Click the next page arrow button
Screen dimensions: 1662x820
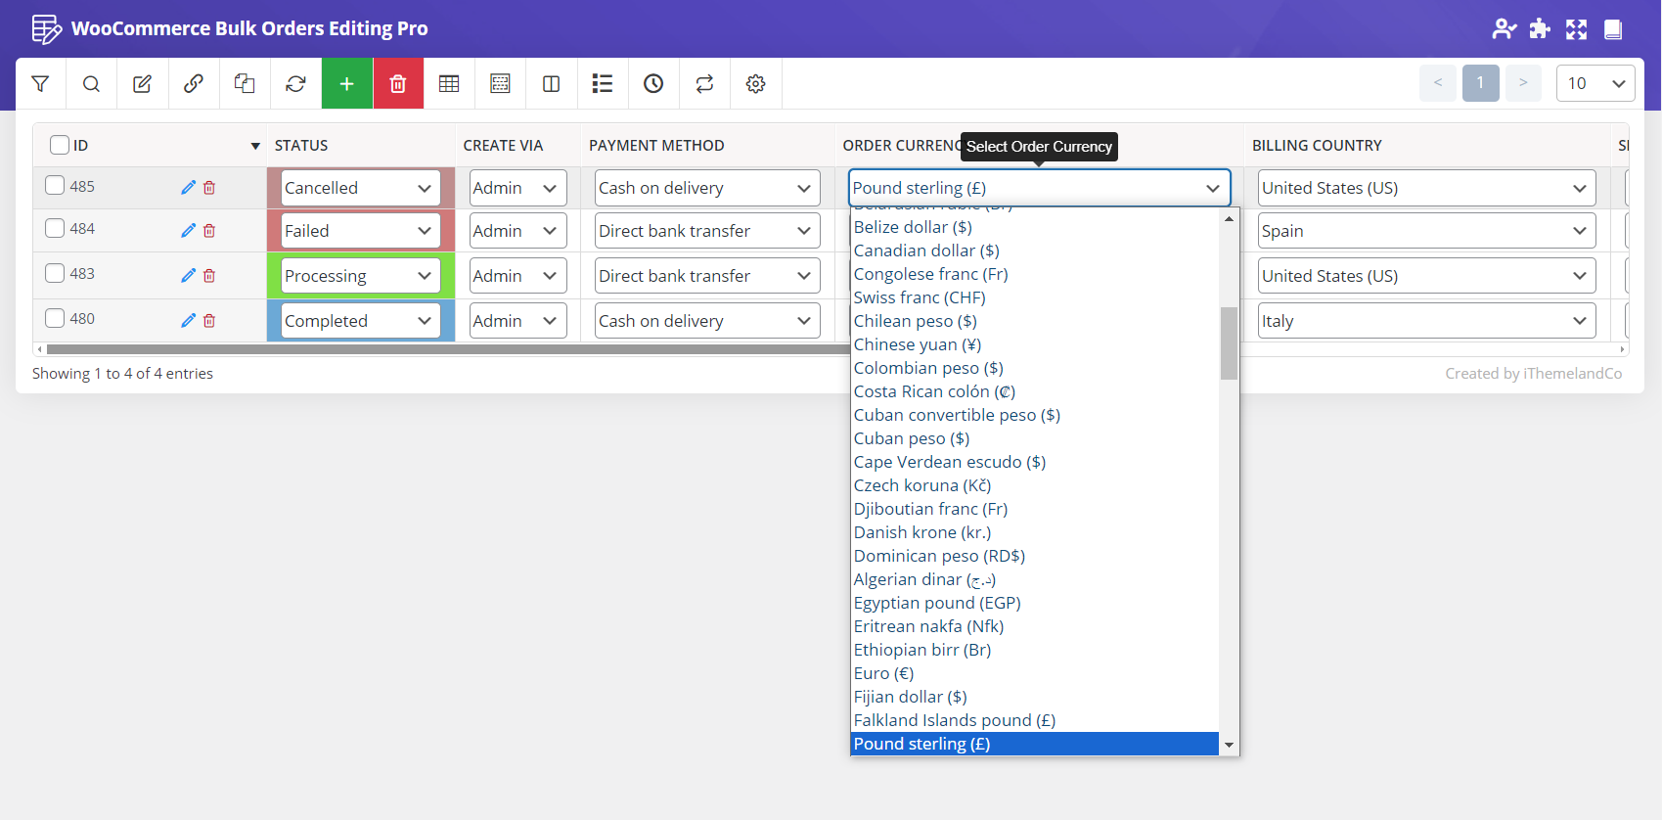pos(1523,83)
